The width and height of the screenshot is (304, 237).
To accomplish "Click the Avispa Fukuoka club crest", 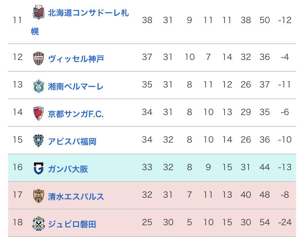I will [x=39, y=141].
